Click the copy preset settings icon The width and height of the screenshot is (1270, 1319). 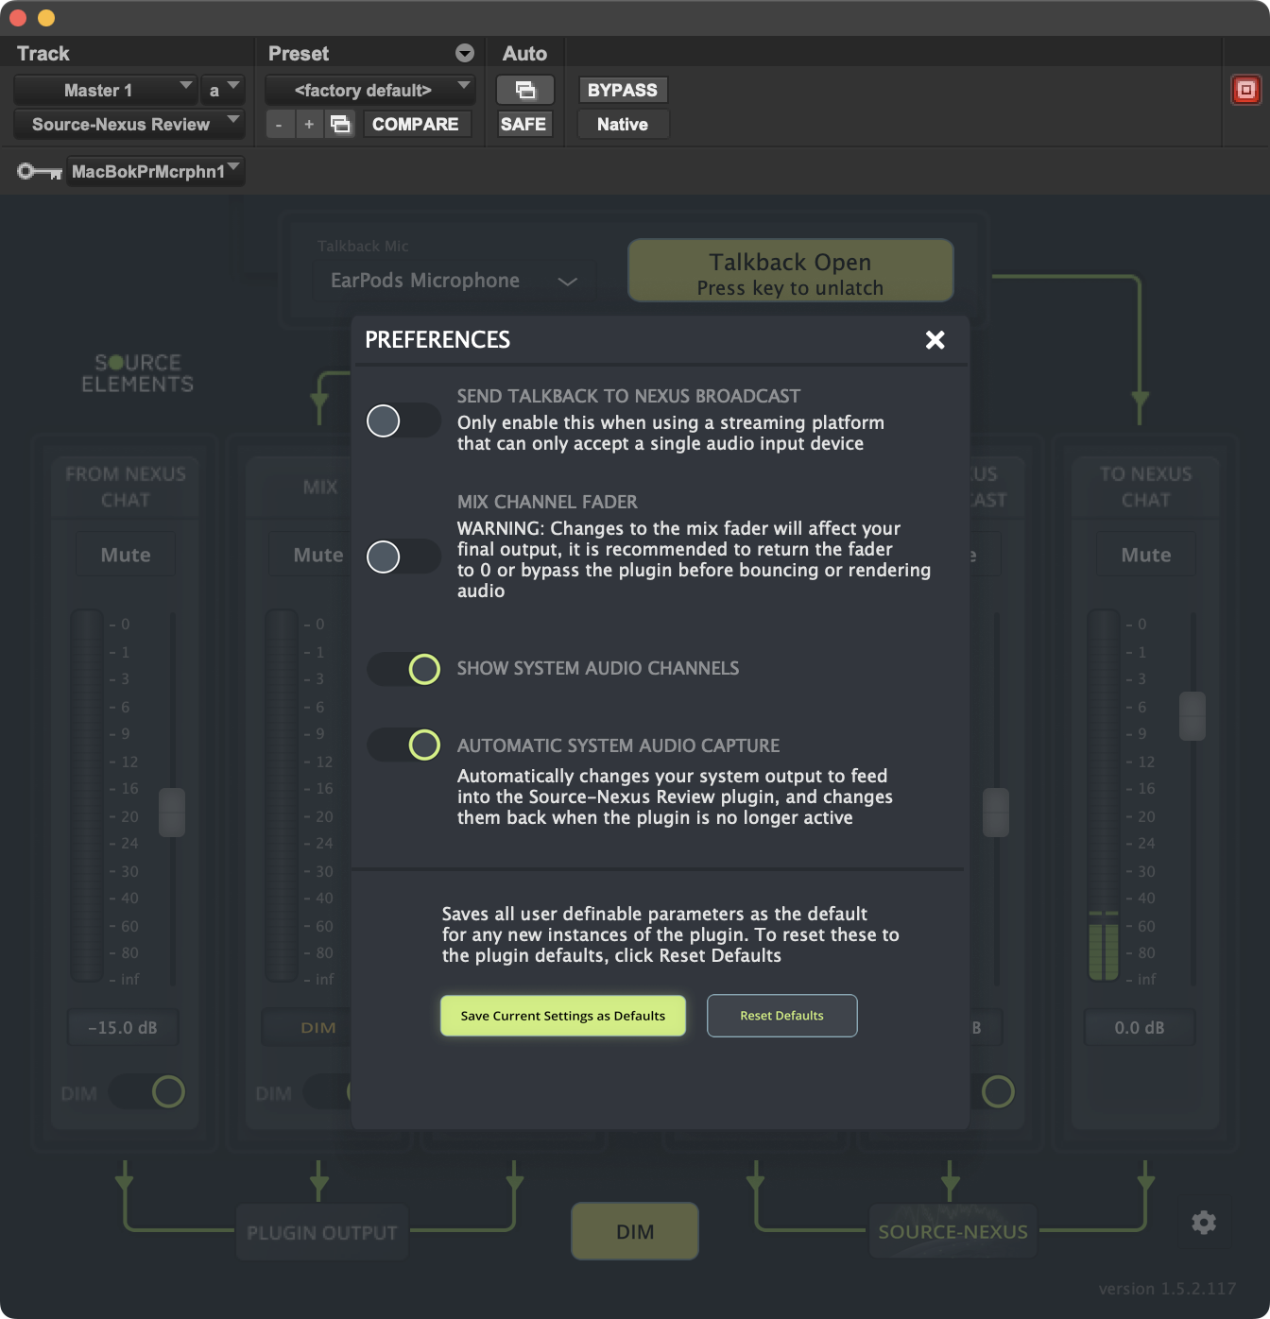pyautogui.click(x=340, y=124)
